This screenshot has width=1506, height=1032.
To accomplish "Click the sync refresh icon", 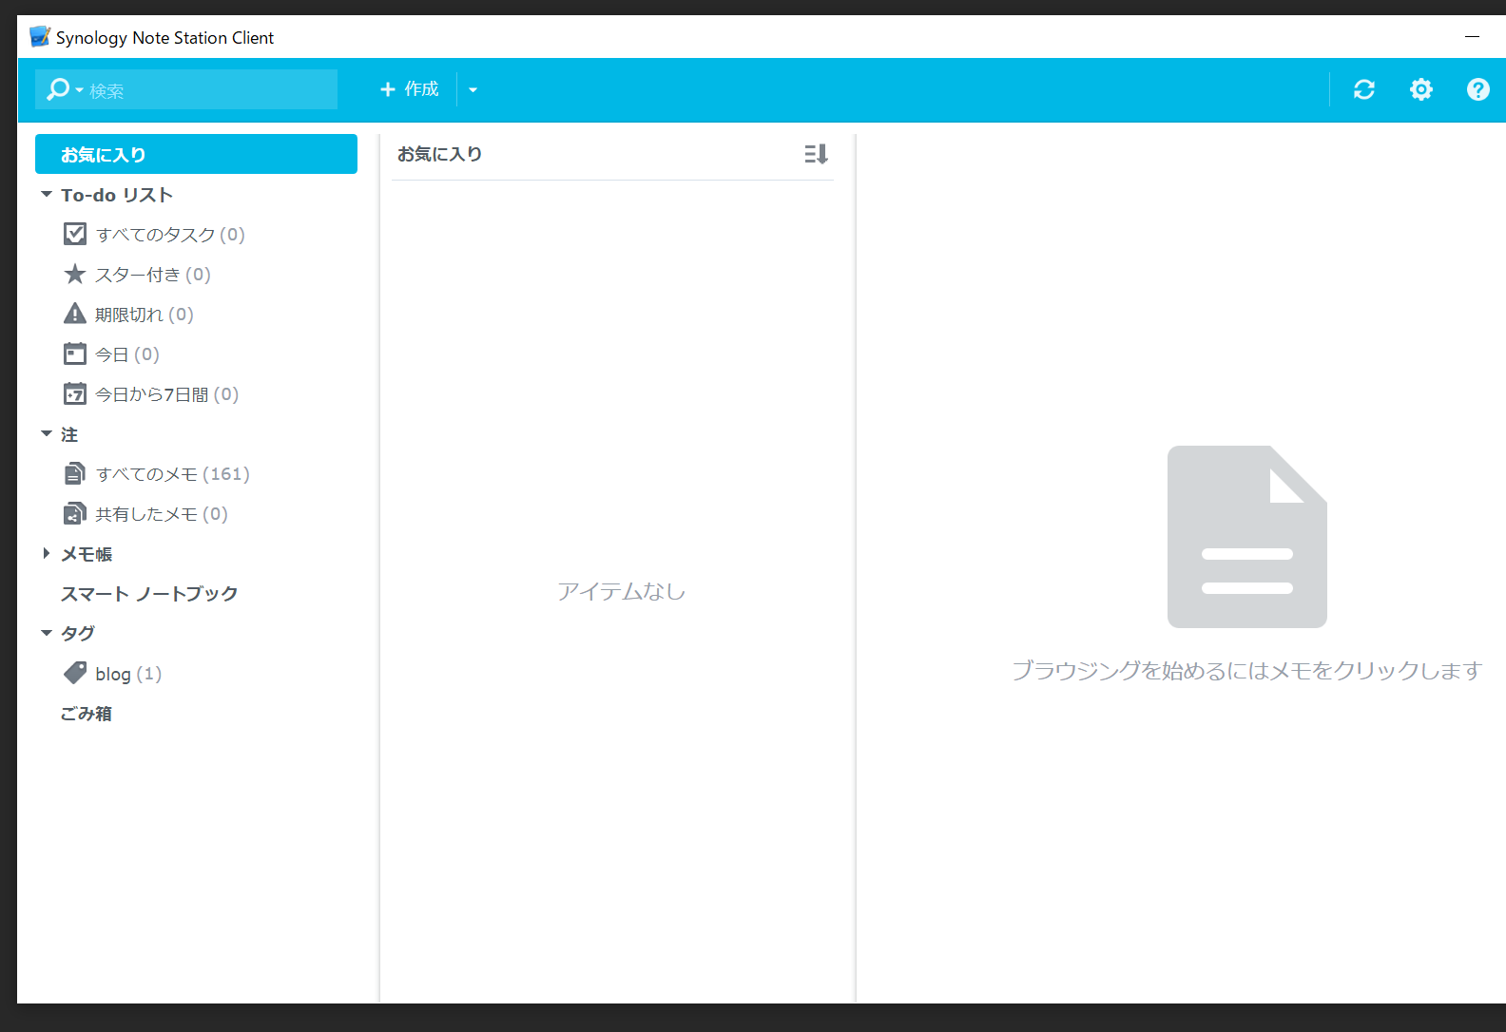I will (1364, 89).
